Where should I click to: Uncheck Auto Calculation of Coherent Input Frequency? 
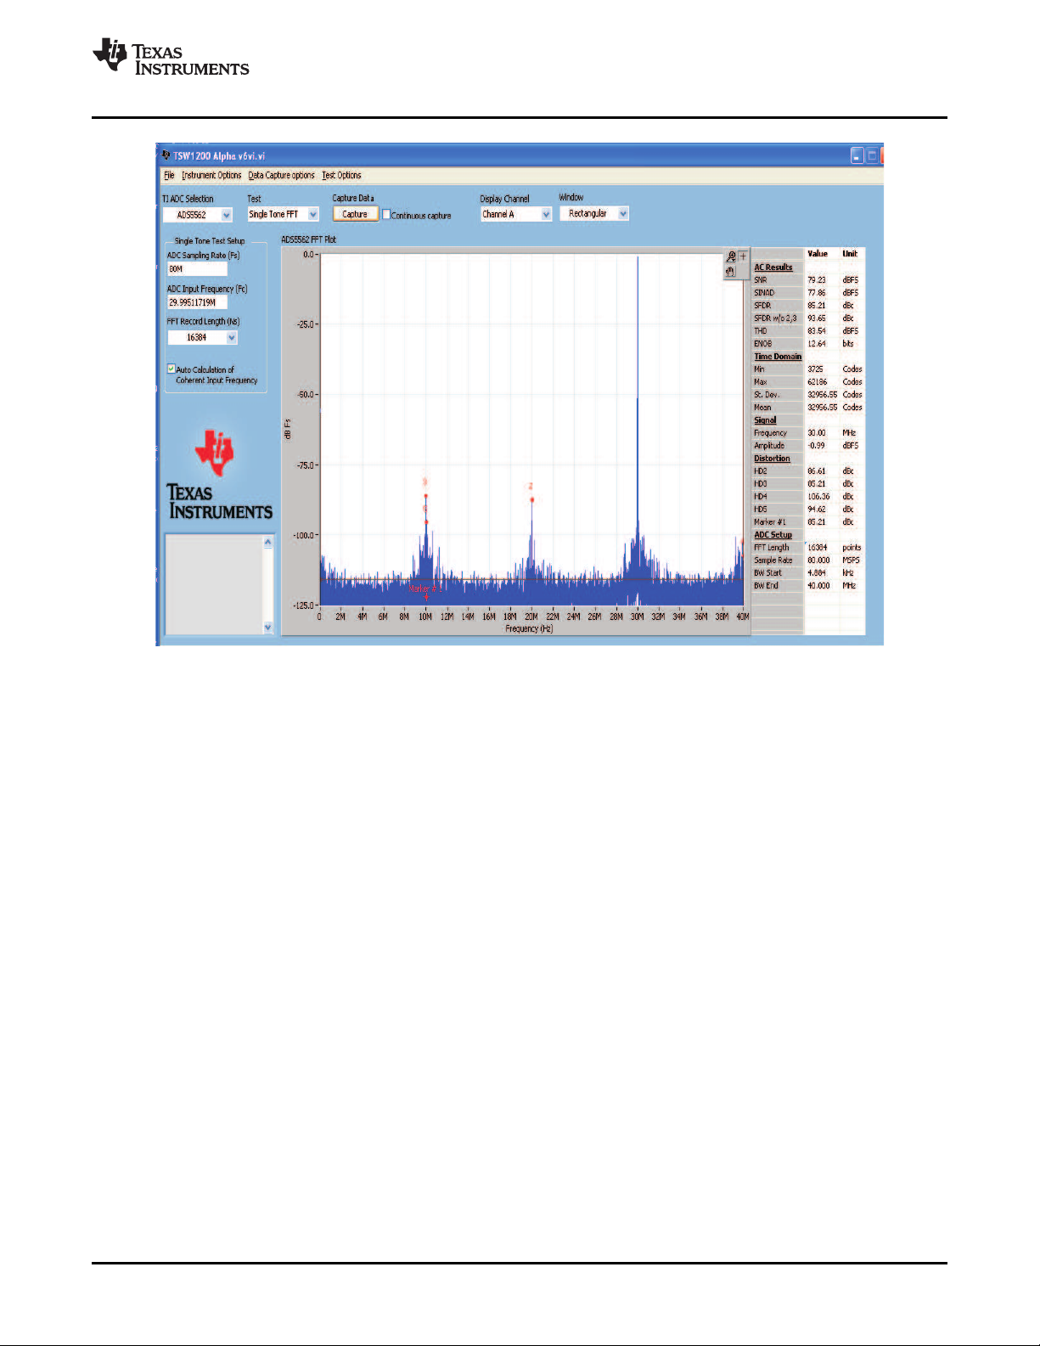point(171,369)
